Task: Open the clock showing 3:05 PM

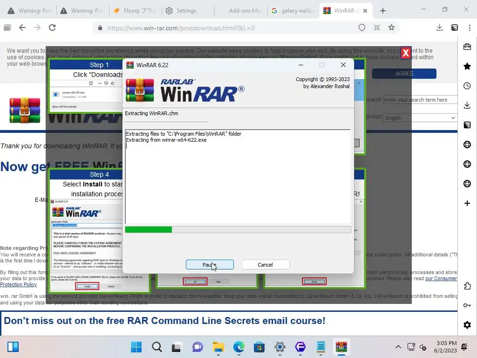Action: click(445, 347)
